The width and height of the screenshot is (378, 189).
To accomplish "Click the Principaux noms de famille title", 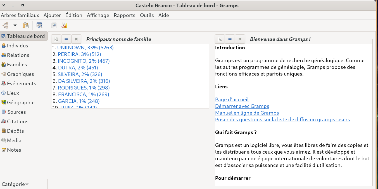I will point(119,39).
